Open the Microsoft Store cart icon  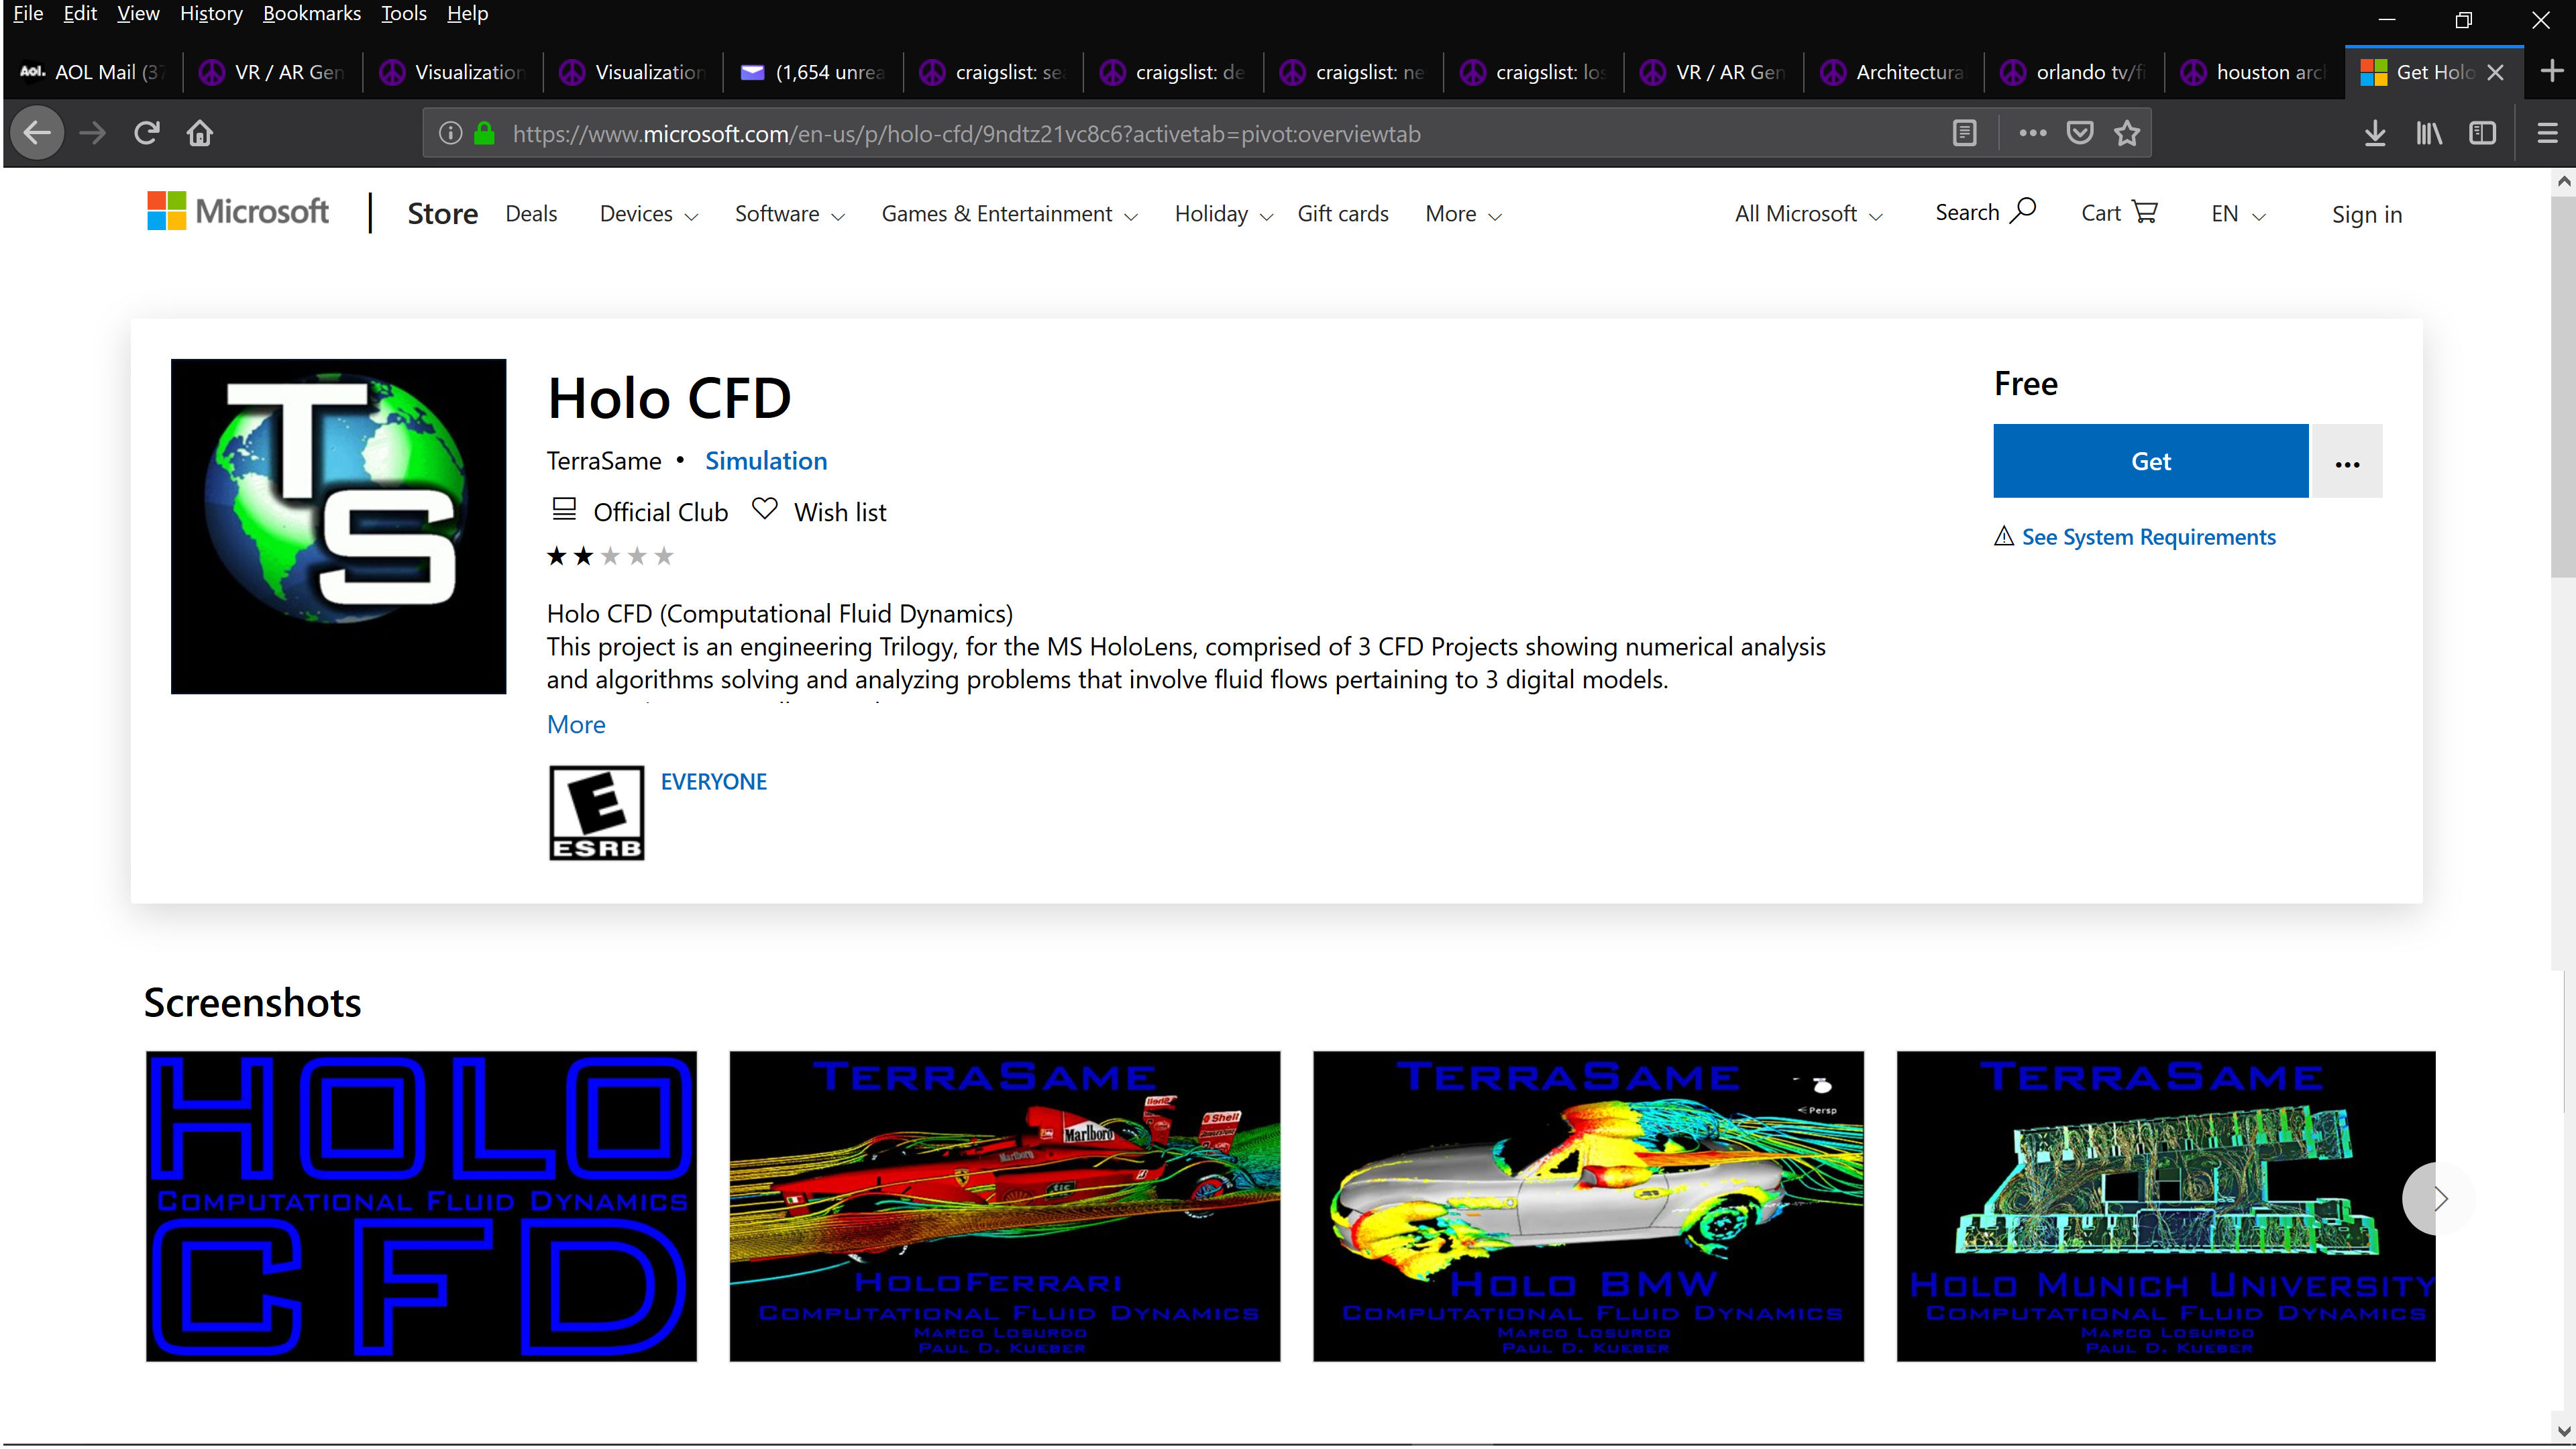click(x=2145, y=212)
